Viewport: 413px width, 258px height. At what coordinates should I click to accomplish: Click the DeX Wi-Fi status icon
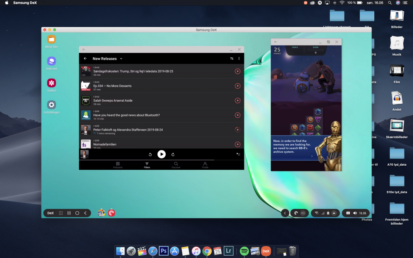pyautogui.click(x=317, y=213)
